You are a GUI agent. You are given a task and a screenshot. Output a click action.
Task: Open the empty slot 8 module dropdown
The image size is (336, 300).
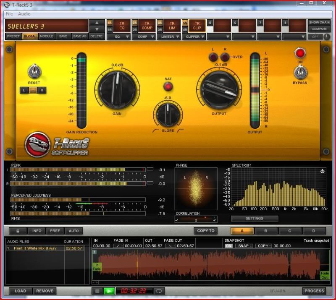294,37
